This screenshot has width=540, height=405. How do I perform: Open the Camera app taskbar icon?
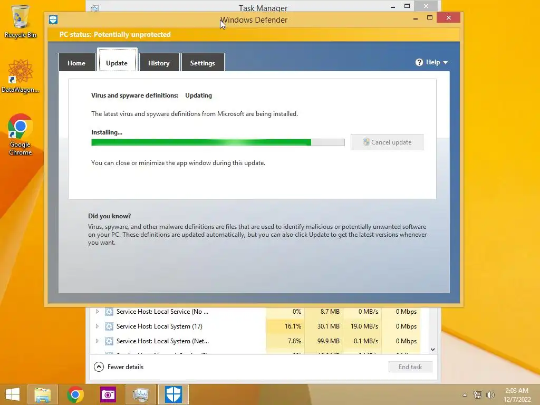pos(108,394)
